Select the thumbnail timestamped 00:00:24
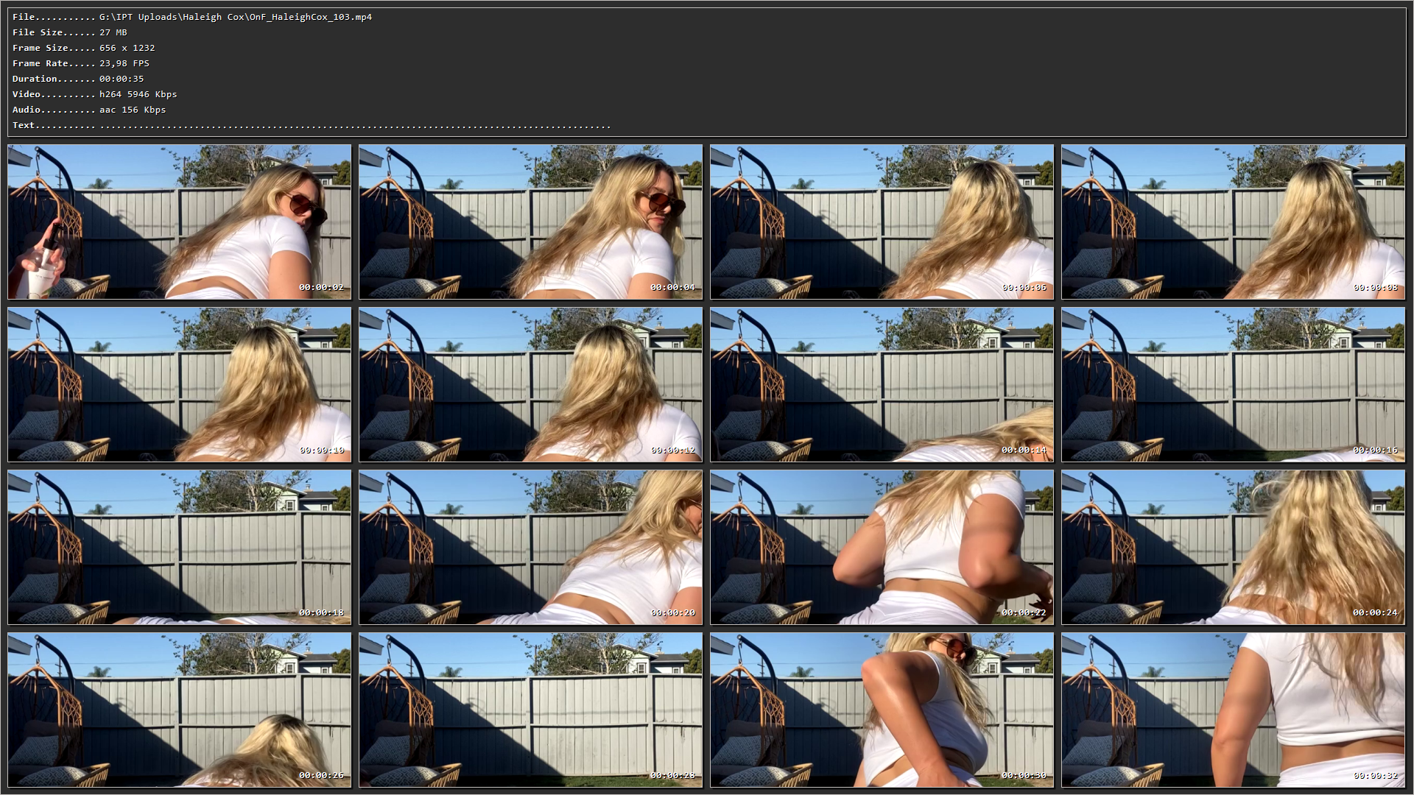The width and height of the screenshot is (1414, 795). (x=1234, y=547)
